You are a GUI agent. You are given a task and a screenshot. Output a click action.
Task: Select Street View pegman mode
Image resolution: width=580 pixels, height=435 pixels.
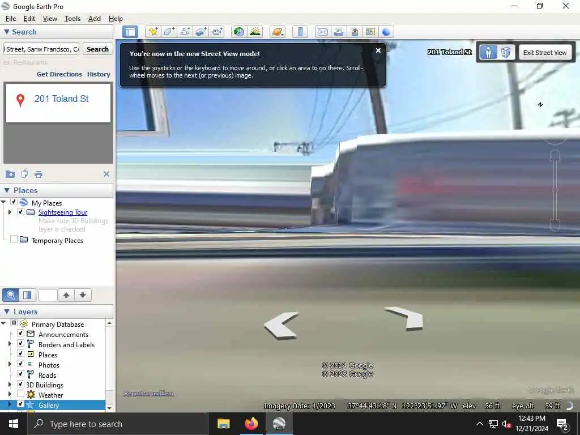tap(488, 53)
